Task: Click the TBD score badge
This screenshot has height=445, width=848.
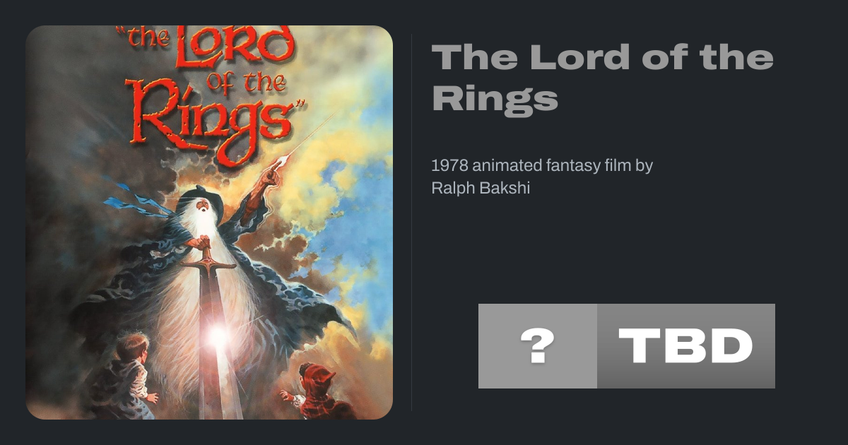Action: (685, 346)
